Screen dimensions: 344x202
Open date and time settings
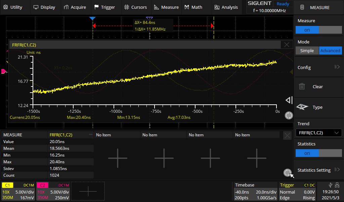(331, 195)
